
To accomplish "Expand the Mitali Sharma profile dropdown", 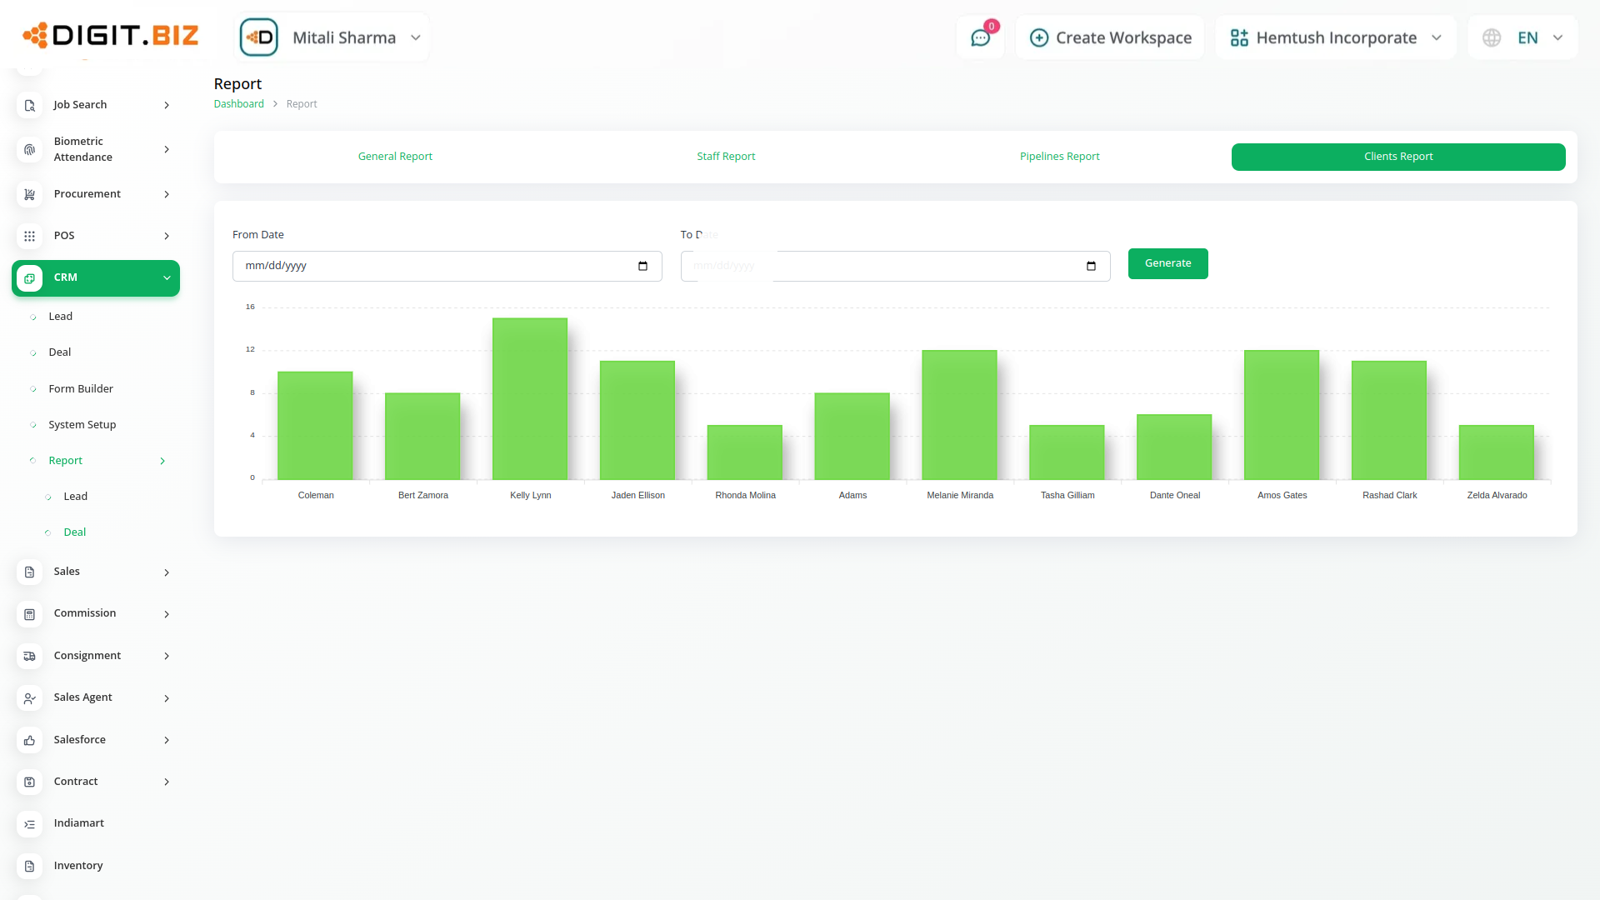I will 416,38.
